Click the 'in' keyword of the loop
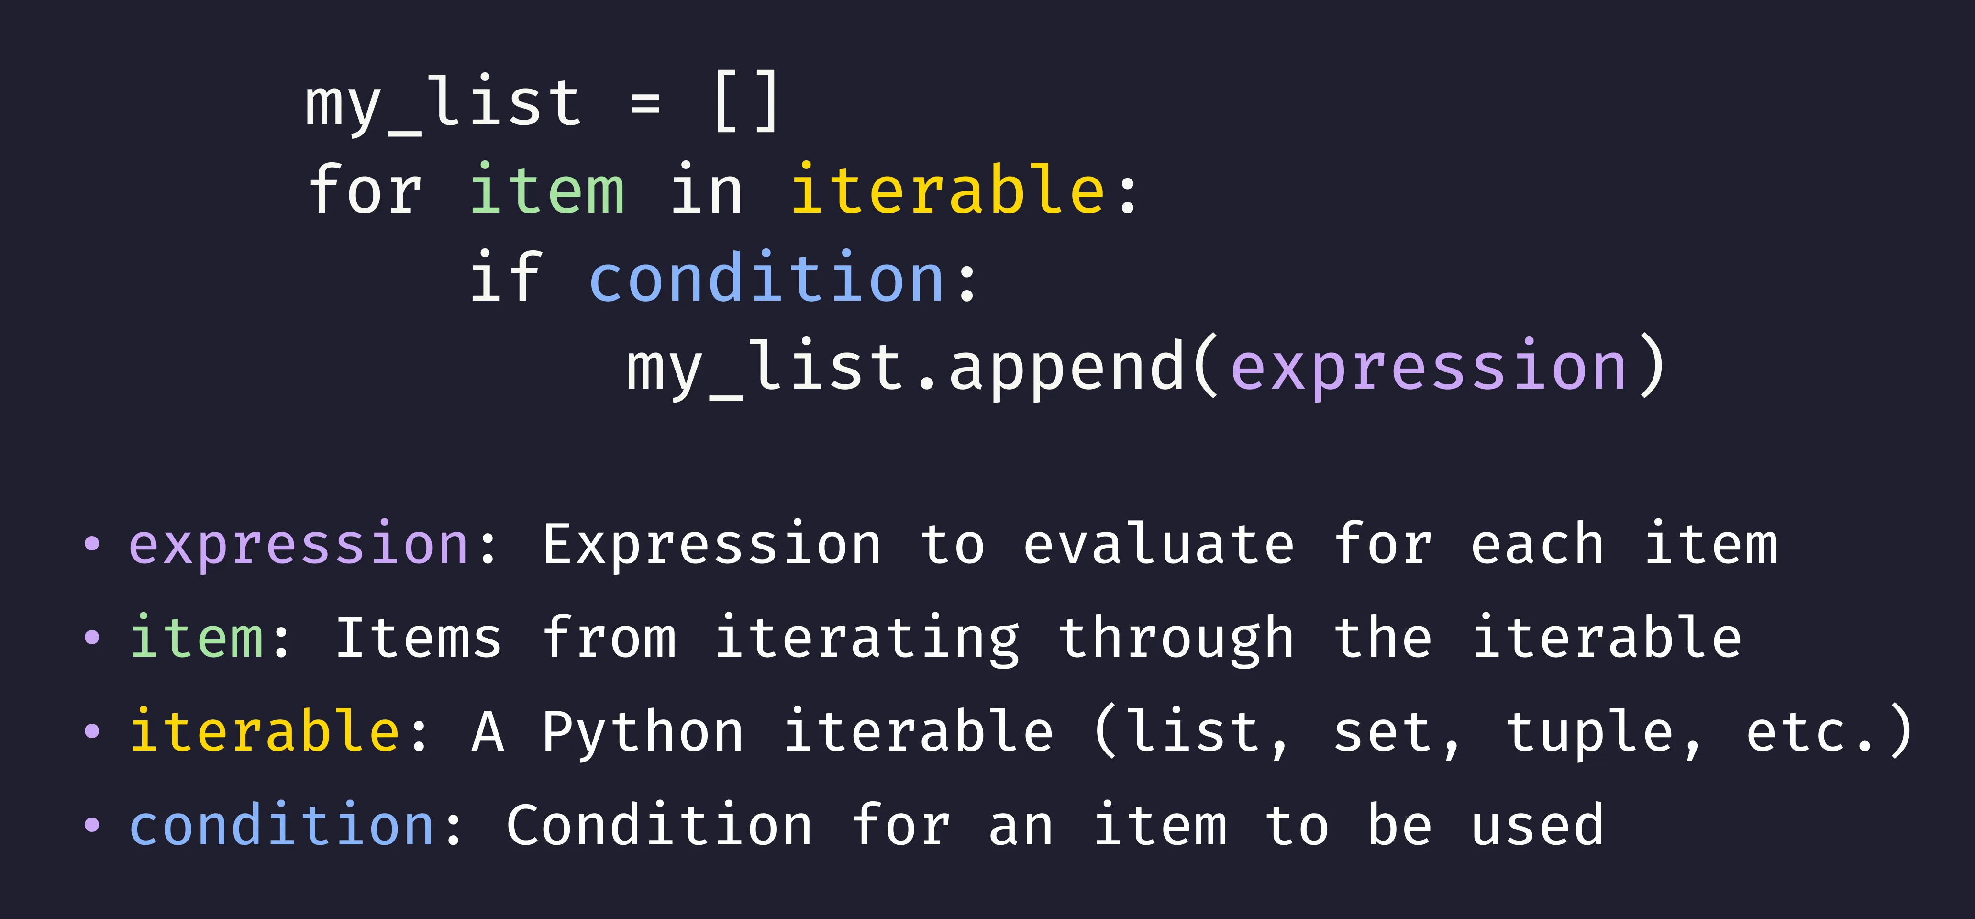Screen dimensions: 1975x919 pyautogui.click(x=707, y=189)
